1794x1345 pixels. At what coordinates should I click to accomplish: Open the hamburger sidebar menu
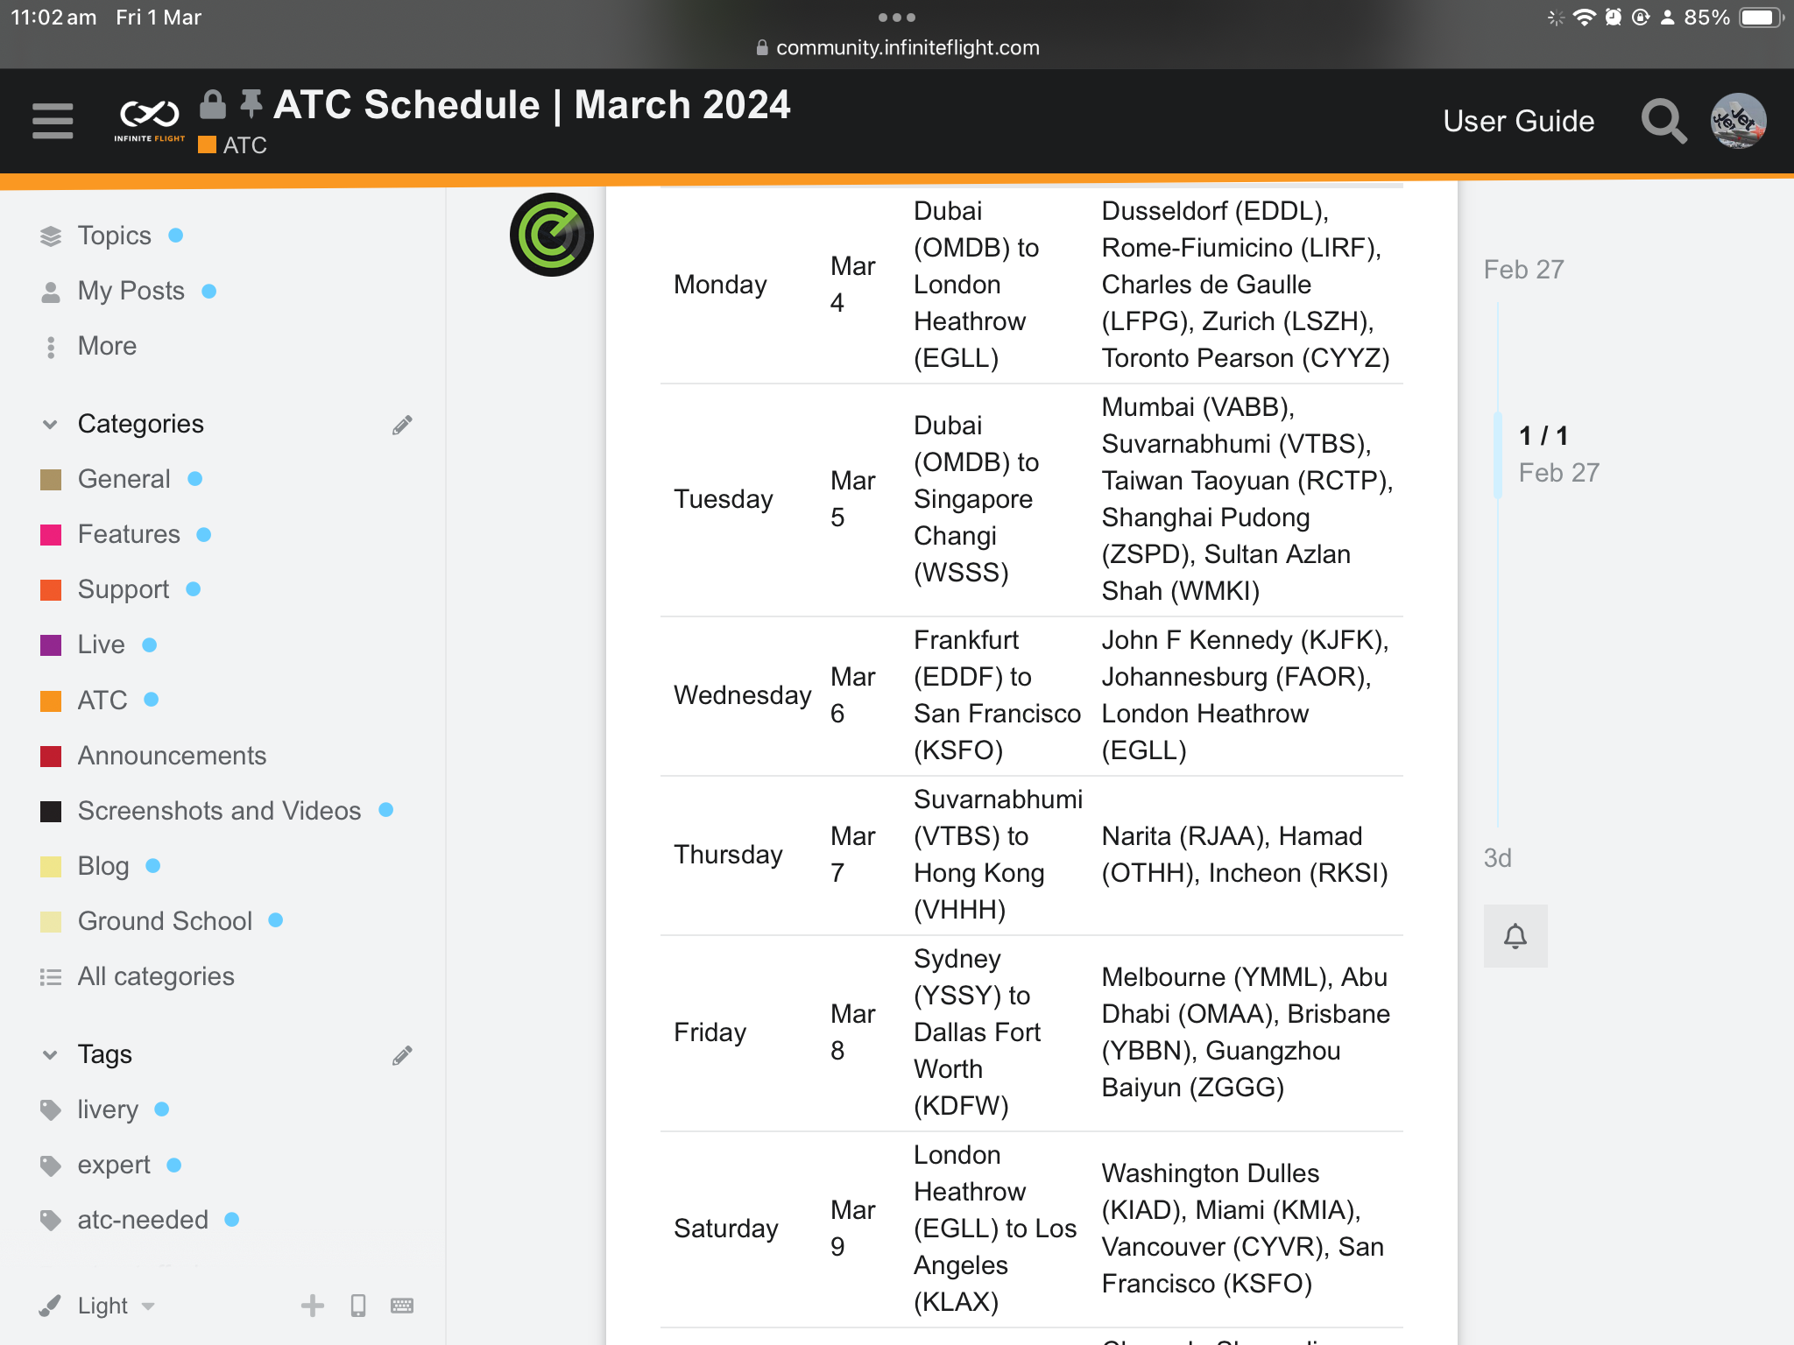pos(53,121)
